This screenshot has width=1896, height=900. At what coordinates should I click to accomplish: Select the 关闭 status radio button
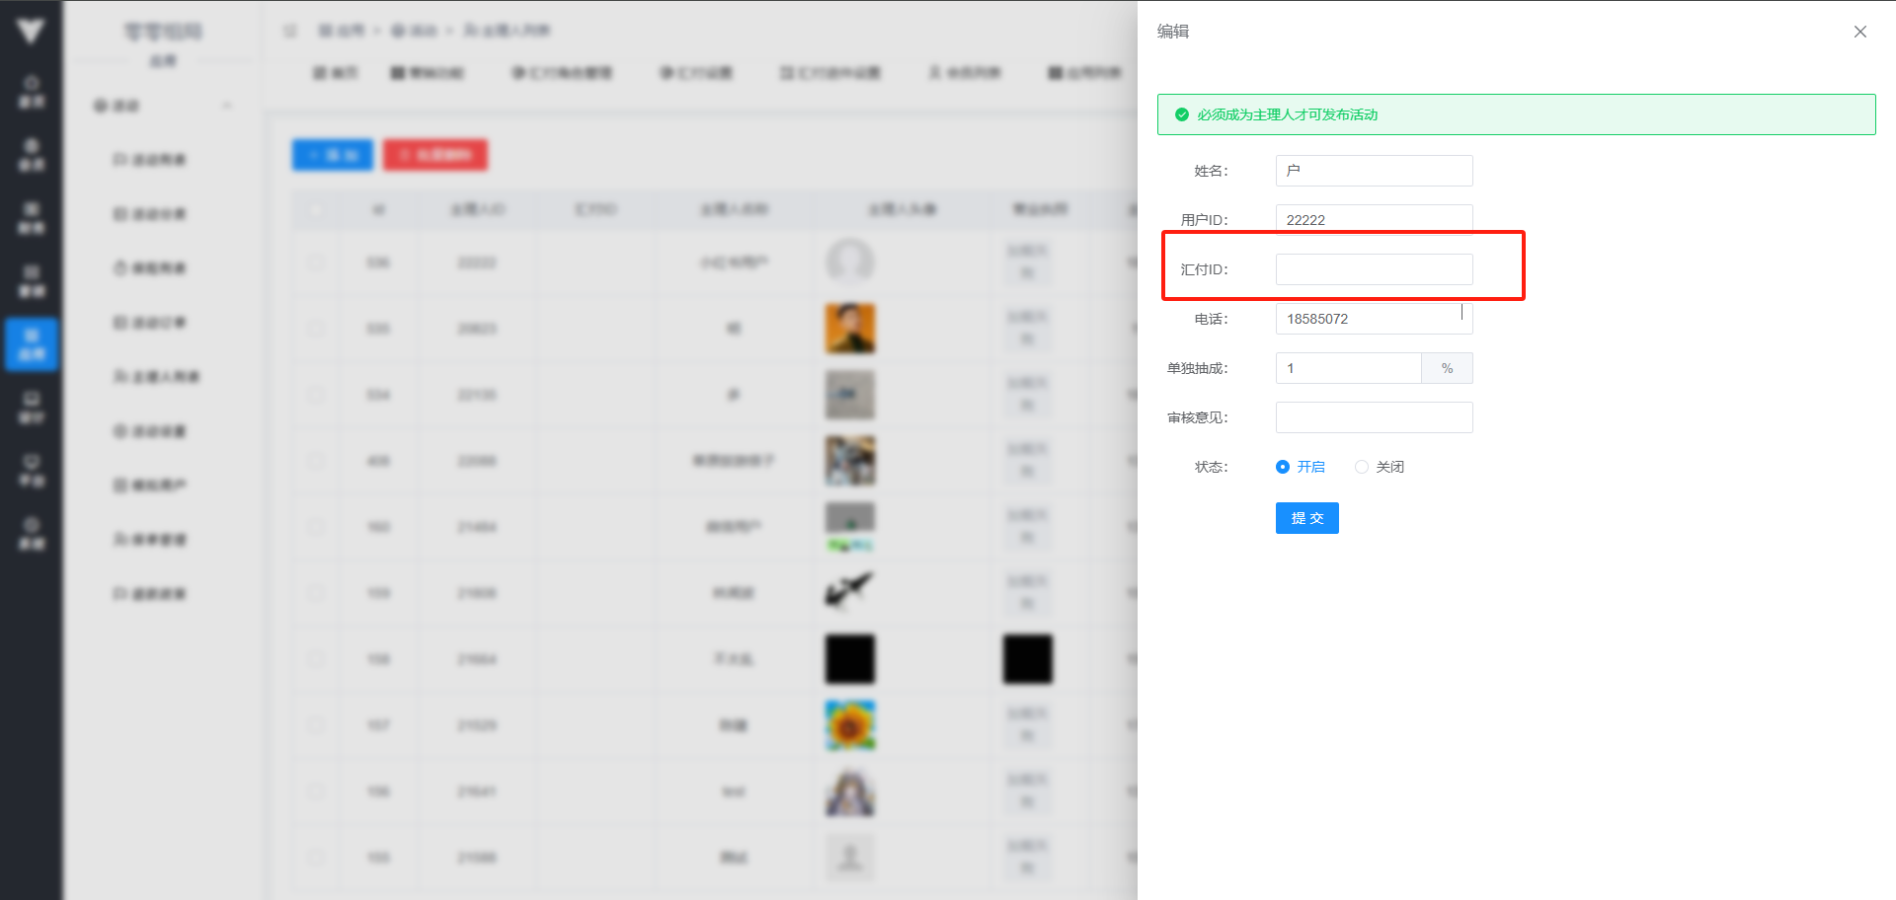pos(1362,467)
